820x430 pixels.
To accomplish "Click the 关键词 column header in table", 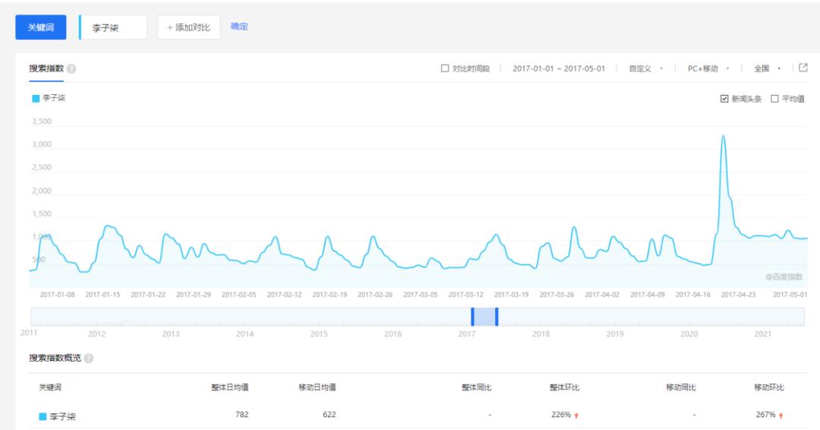I will point(49,387).
